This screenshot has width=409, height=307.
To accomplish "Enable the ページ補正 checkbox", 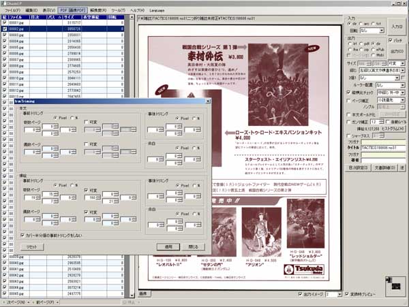I will [348, 101].
